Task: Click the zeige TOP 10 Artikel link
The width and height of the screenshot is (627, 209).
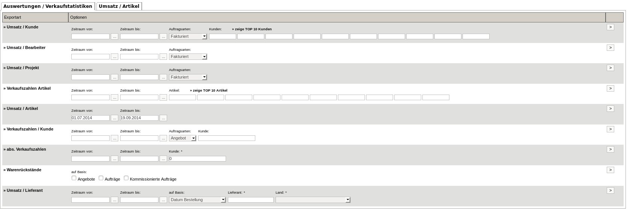Action: click(209, 90)
